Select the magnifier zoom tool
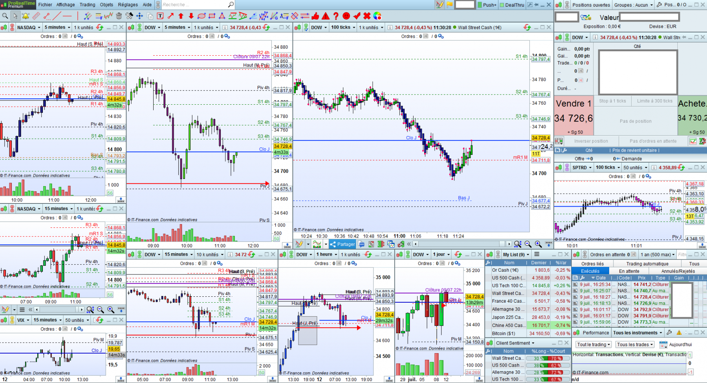This screenshot has width=707, height=383. [5, 16]
